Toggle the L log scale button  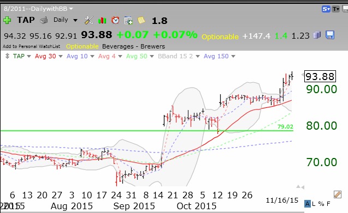point(314,204)
